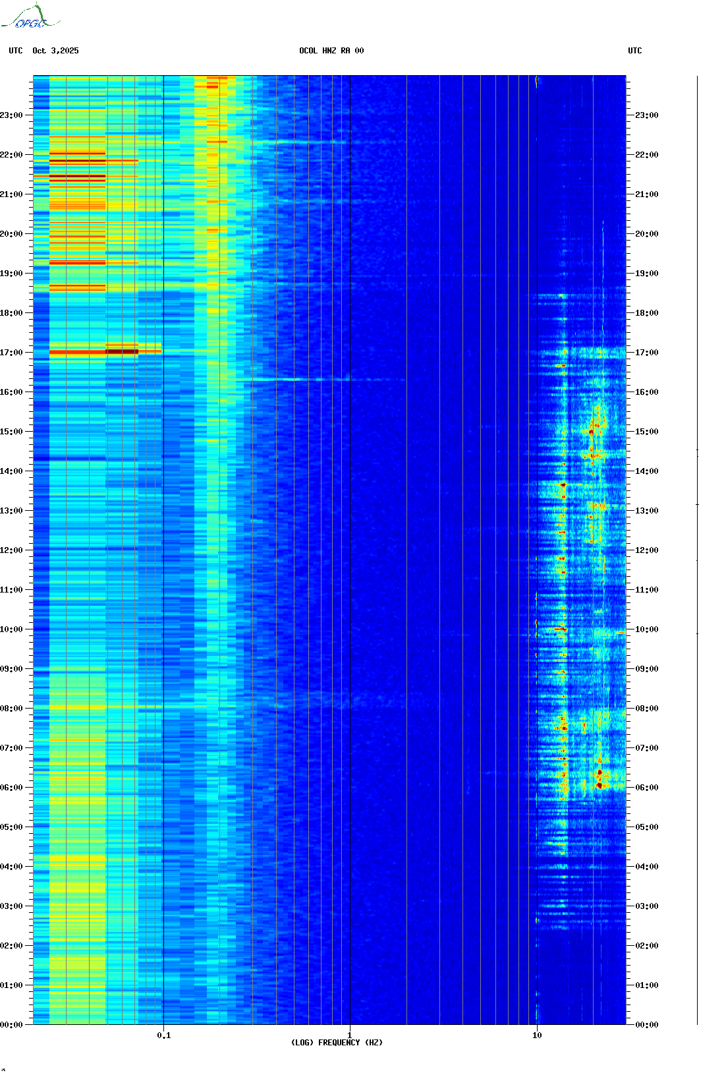Select the date text "Oct 3,2025"
The height and width of the screenshot is (1077, 726).
55,51
